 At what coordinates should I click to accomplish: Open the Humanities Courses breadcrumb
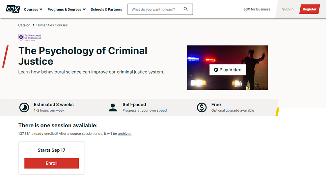(52, 25)
